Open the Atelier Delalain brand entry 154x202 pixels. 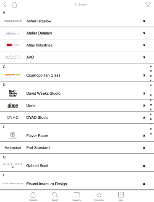coord(77,33)
